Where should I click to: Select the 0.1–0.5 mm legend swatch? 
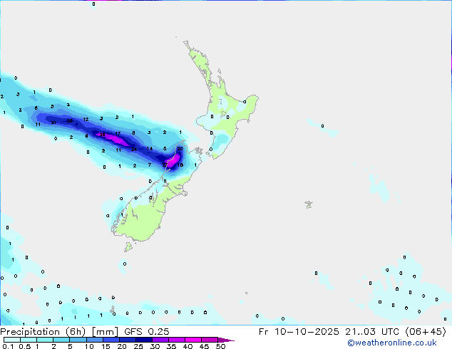(x=12, y=340)
